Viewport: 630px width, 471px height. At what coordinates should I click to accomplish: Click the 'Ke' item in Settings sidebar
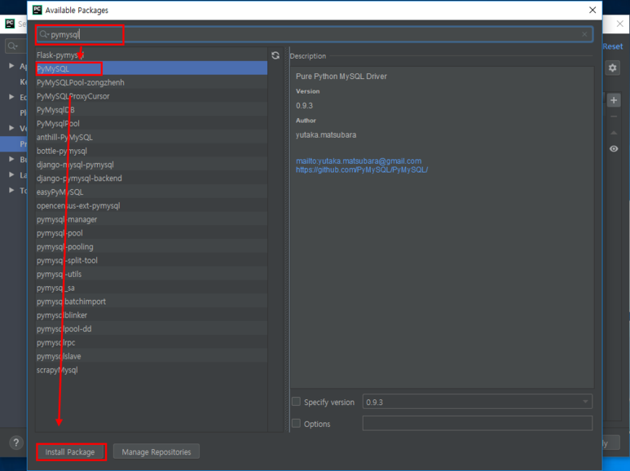[24, 81]
